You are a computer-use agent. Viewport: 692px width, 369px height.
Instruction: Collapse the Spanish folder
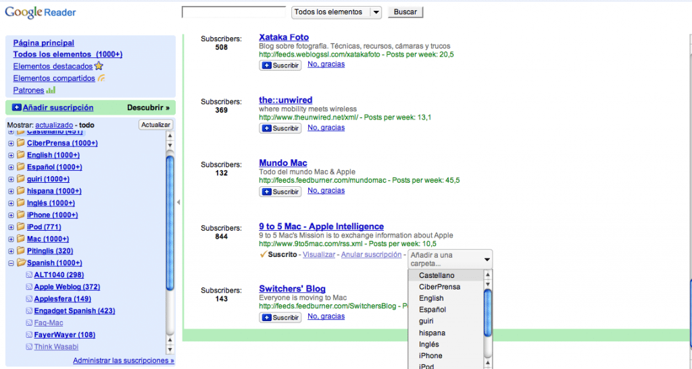[11, 263]
